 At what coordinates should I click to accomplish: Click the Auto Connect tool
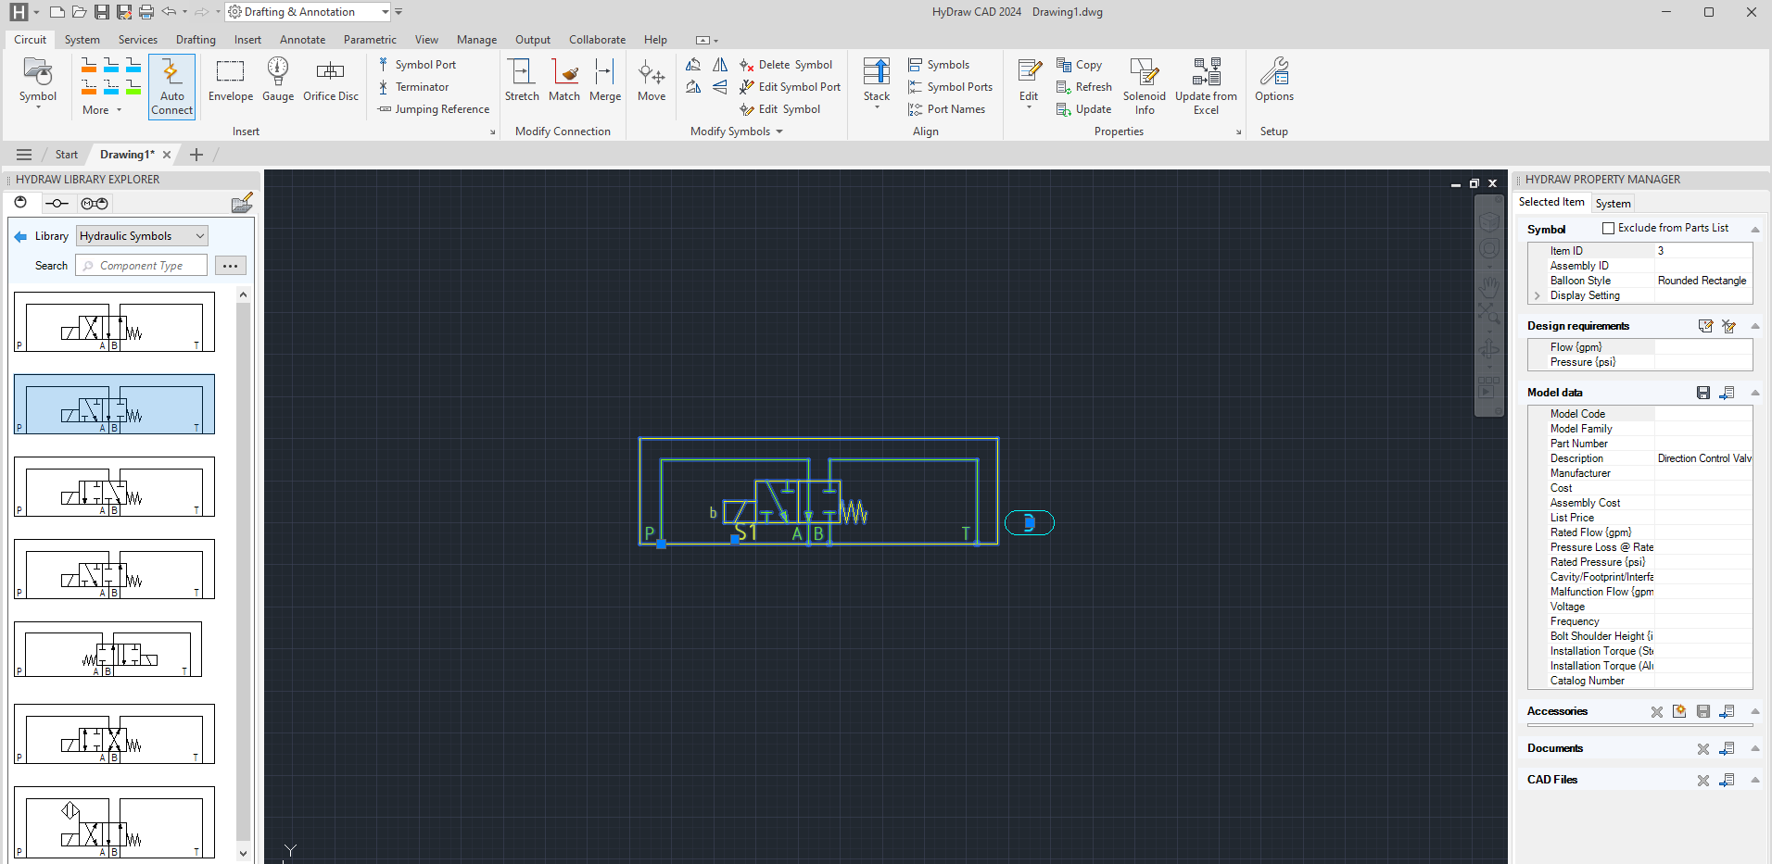point(171,85)
